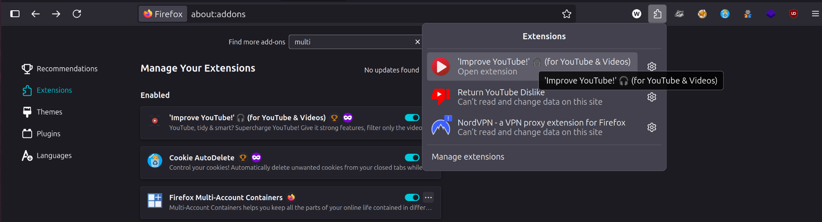
Task: Open the Firefox hamburger menu
Action: 815,14
